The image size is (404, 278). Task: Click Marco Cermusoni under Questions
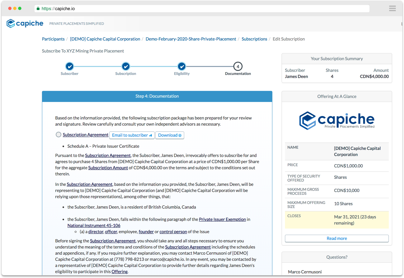[305, 272]
